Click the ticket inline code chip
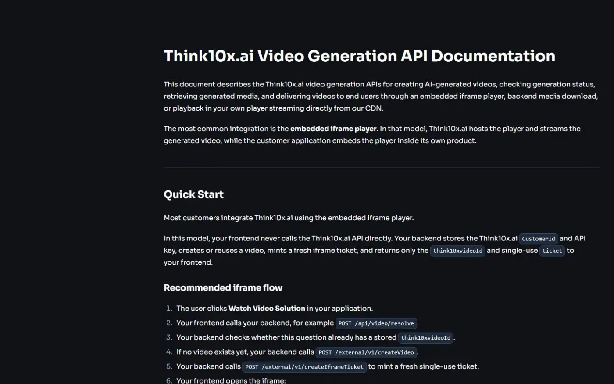This screenshot has width=614, height=384. (x=552, y=251)
